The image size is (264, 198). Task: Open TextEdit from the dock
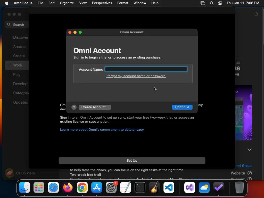pos(126,187)
